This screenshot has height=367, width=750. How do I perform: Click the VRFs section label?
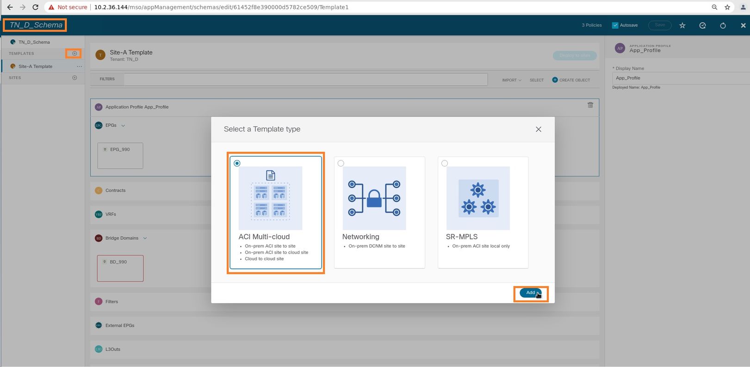tap(111, 214)
